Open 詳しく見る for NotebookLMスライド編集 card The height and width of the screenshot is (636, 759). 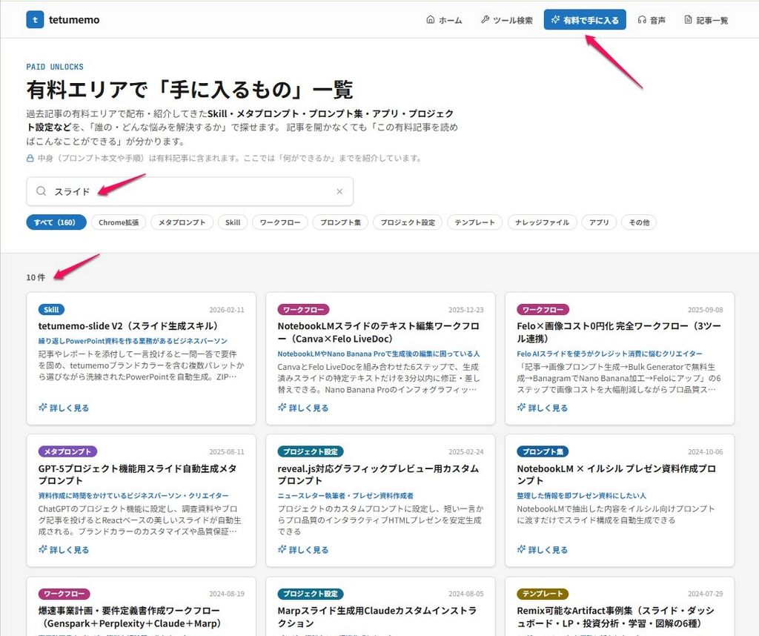[303, 408]
